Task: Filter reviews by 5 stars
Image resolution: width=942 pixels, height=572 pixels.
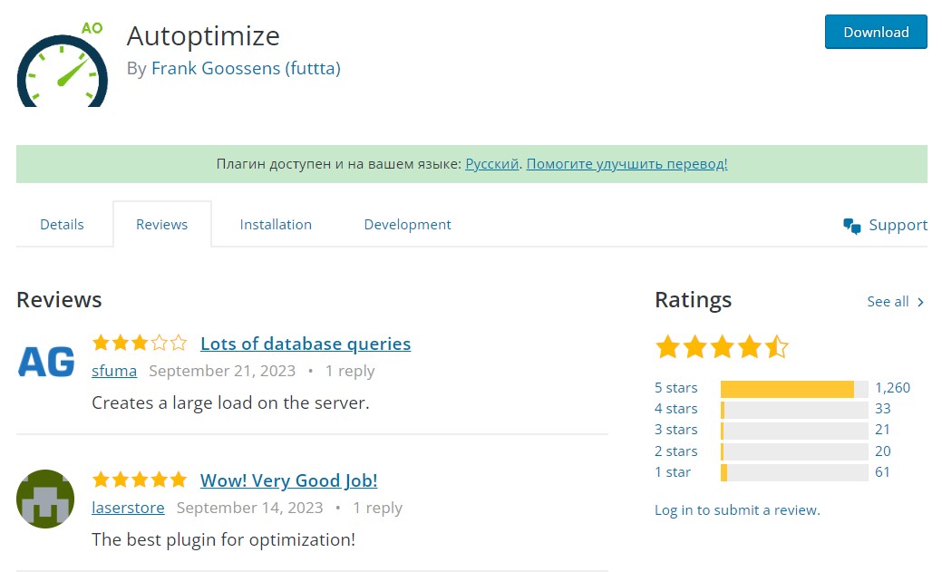Action: point(675,388)
